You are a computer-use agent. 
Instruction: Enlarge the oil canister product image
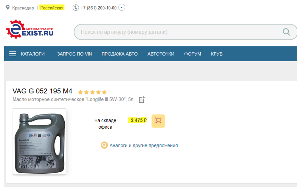point(39,141)
